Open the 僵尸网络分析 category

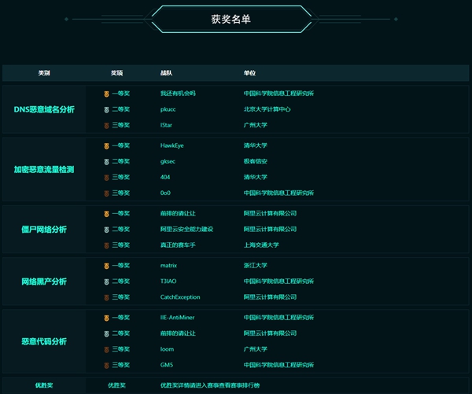coord(44,230)
